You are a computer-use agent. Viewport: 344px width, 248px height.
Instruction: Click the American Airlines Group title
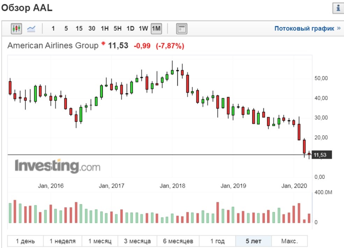tap(53, 46)
